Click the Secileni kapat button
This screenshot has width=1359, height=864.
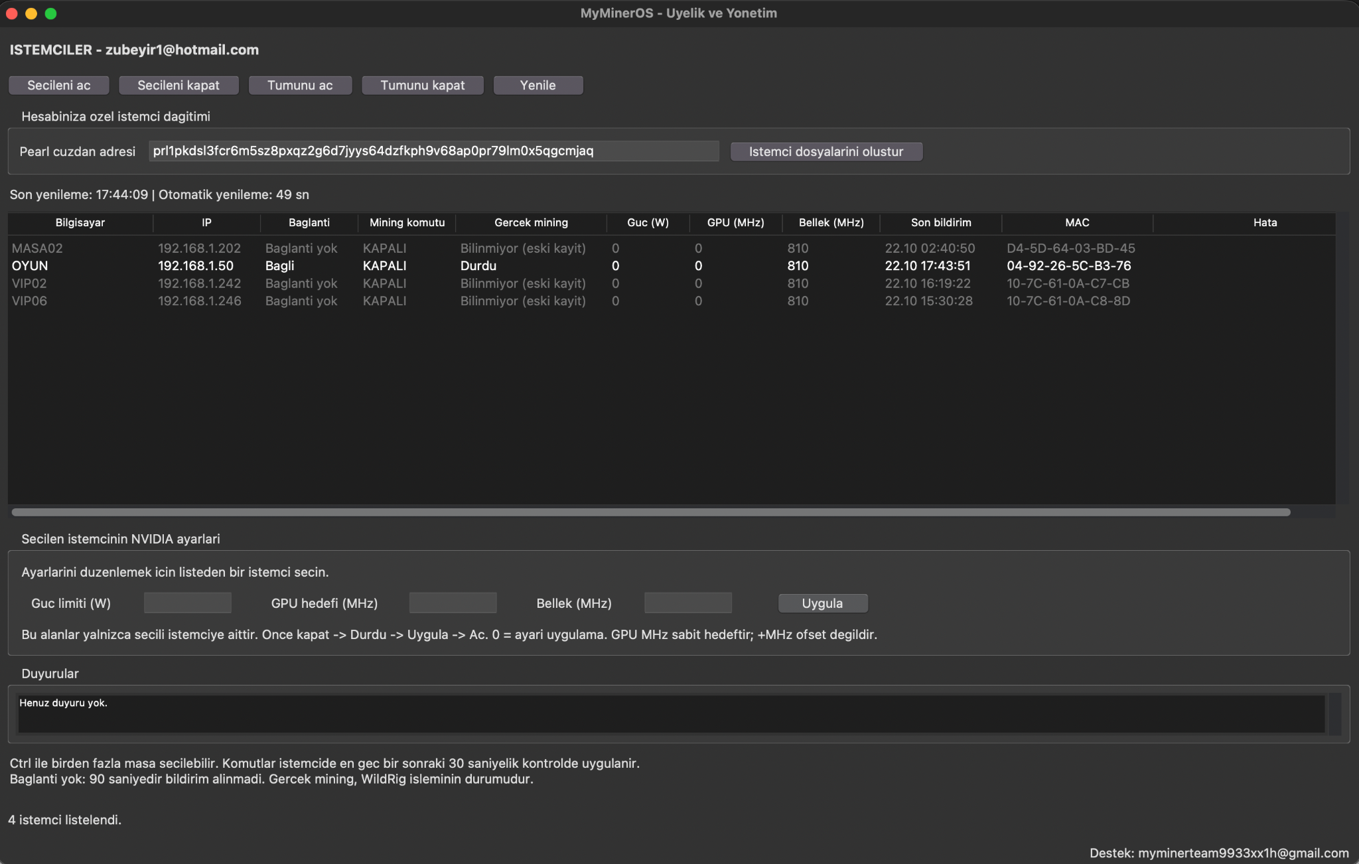pyautogui.click(x=178, y=85)
